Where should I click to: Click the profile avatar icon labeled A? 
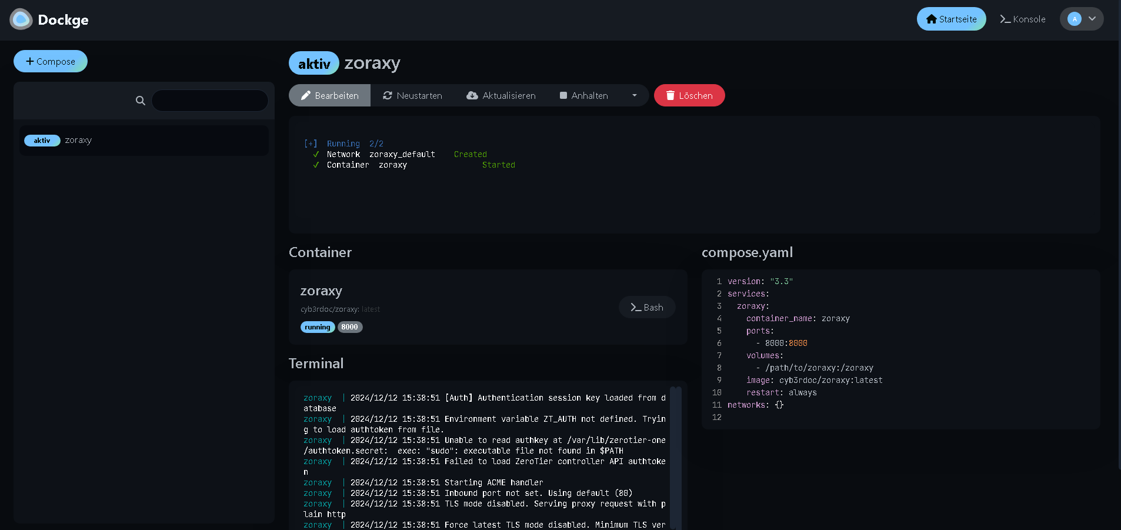pyautogui.click(x=1075, y=19)
